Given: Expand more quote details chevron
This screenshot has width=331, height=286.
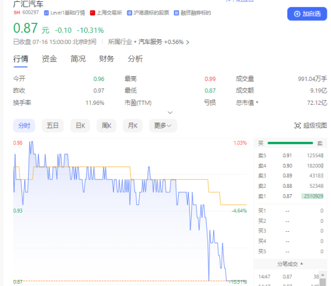Looking at the screenshot, I should (x=170, y=113).
